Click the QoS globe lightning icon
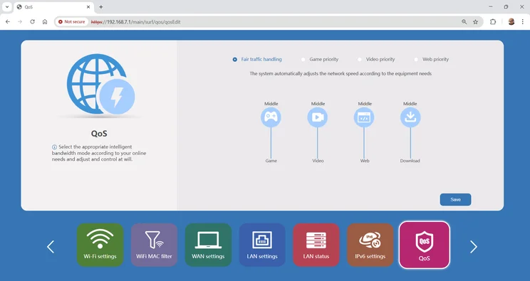Viewport: 530px width, 281px height. point(100,85)
